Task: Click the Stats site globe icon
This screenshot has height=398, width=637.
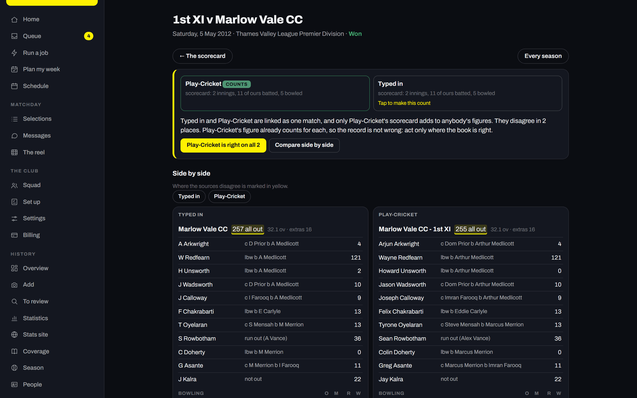Action: 14,335
